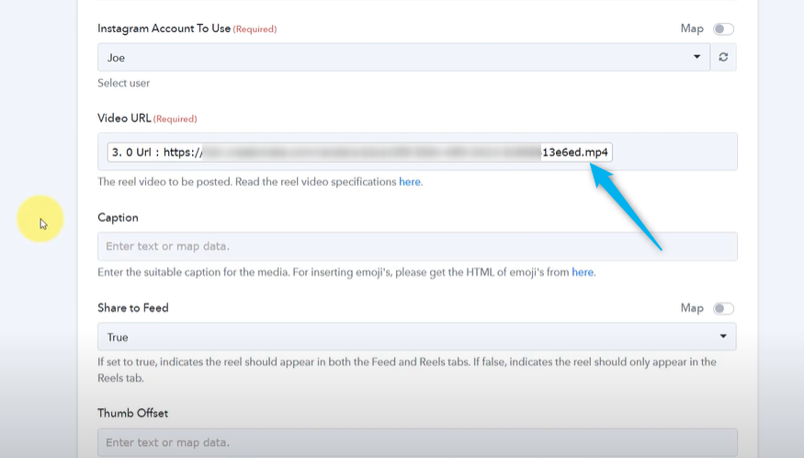Click the 'Video URL' label
The height and width of the screenshot is (458, 804).
pyautogui.click(x=124, y=118)
